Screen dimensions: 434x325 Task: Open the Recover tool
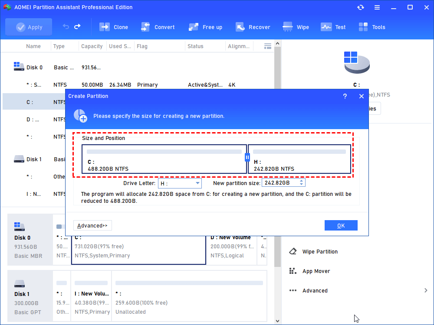coord(253,27)
